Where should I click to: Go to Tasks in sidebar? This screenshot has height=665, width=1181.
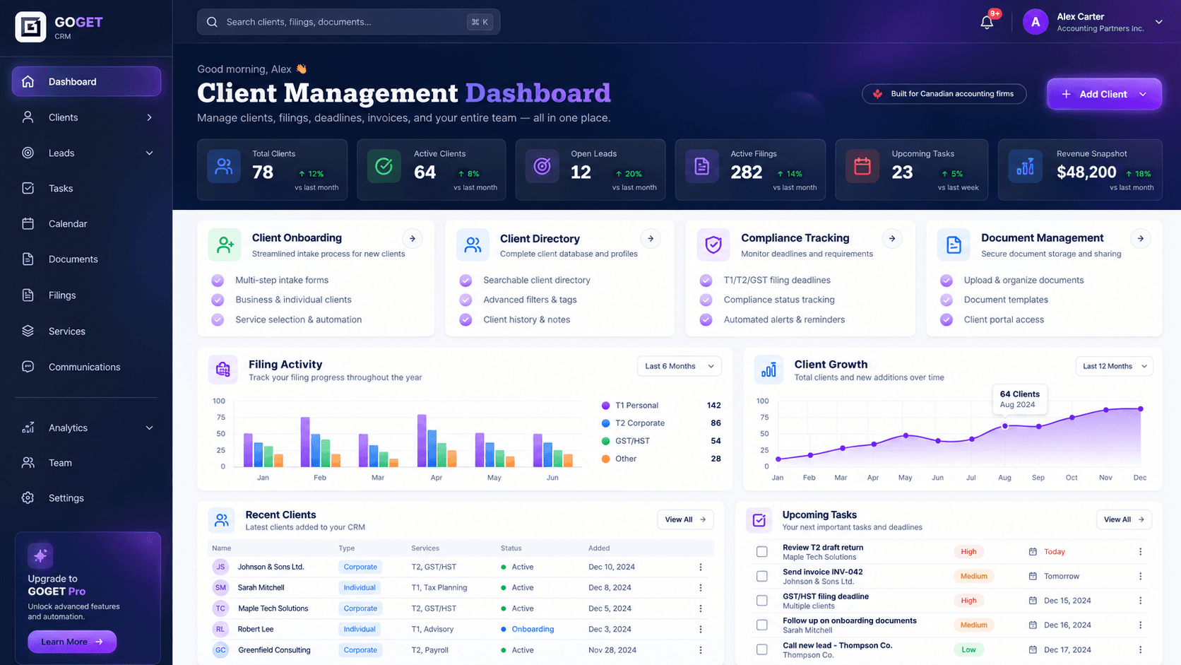pyautogui.click(x=86, y=188)
